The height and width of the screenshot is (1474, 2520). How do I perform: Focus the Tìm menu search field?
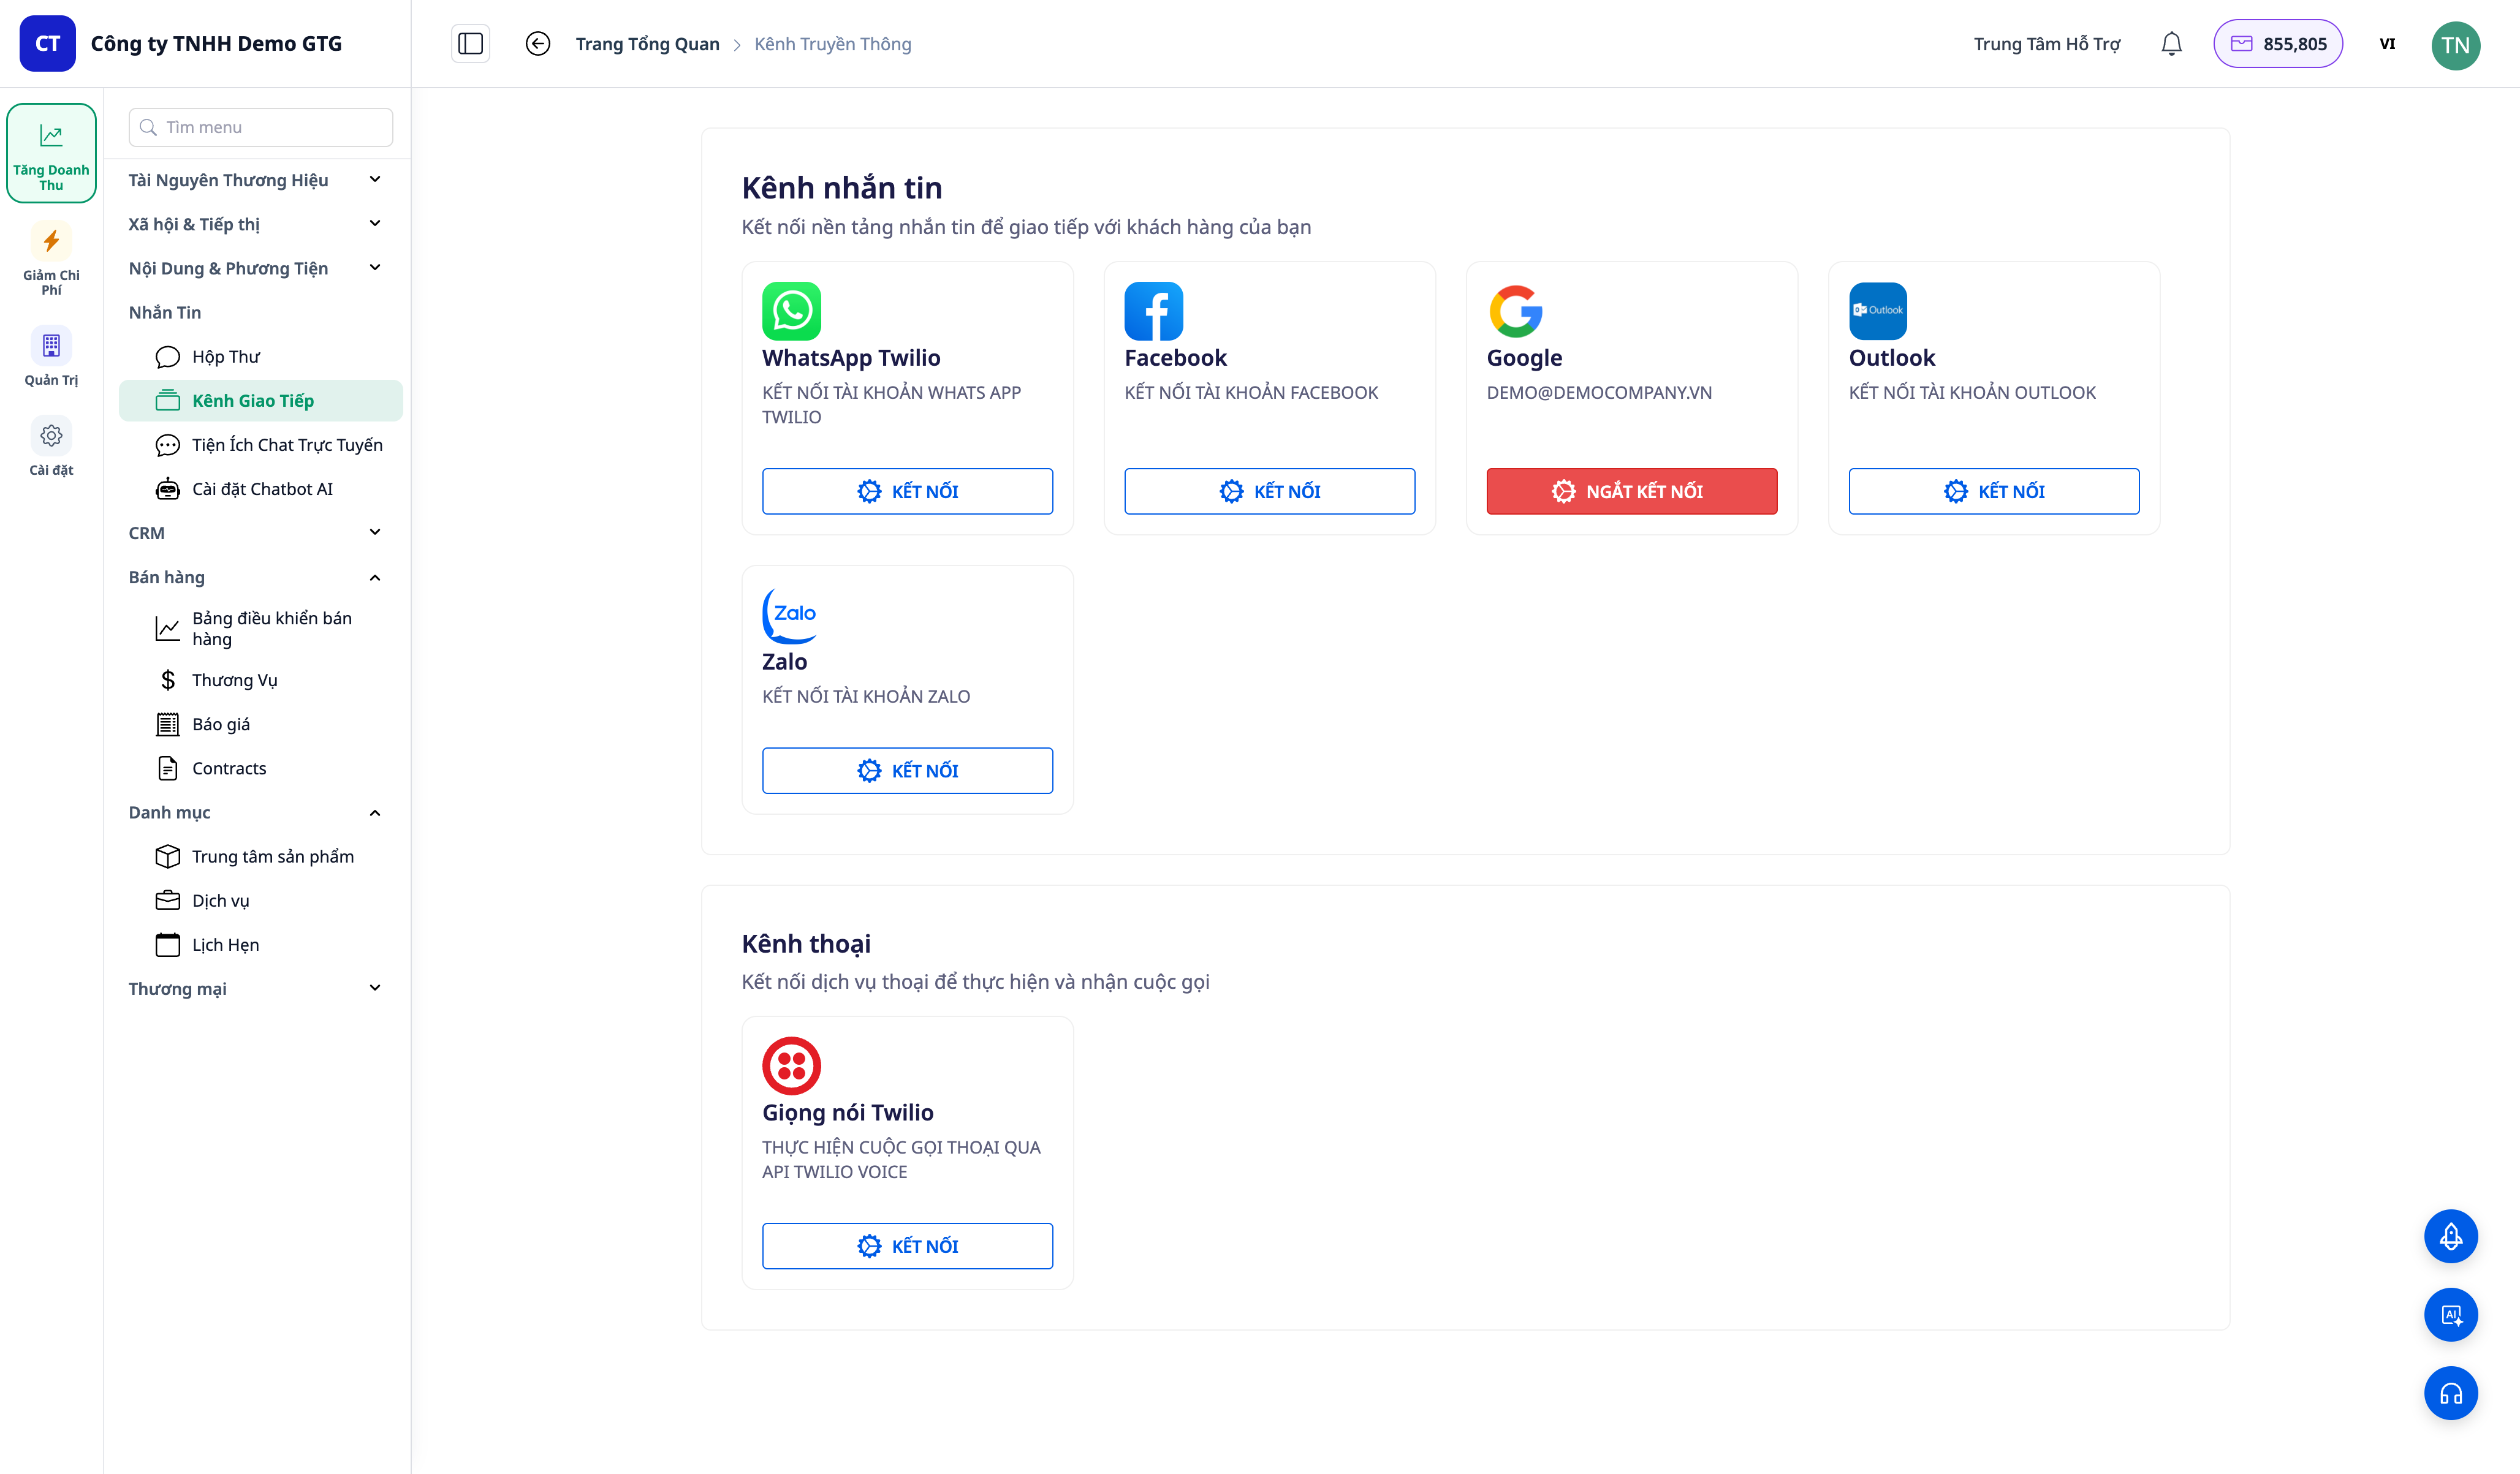[261, 127]
